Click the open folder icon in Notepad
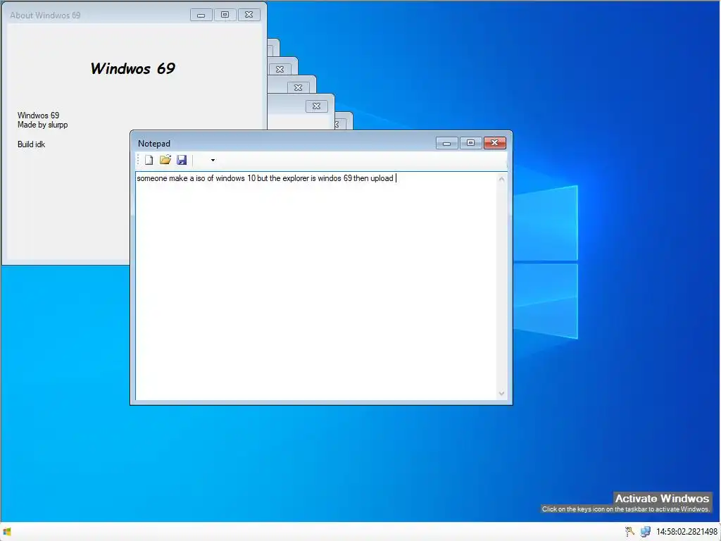Image resolution: width=721 pixels, height=541 pixels. click(165, 160)
